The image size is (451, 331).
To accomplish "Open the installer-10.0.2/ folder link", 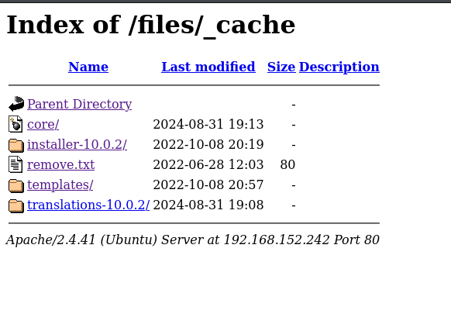I will pos(77,144).
